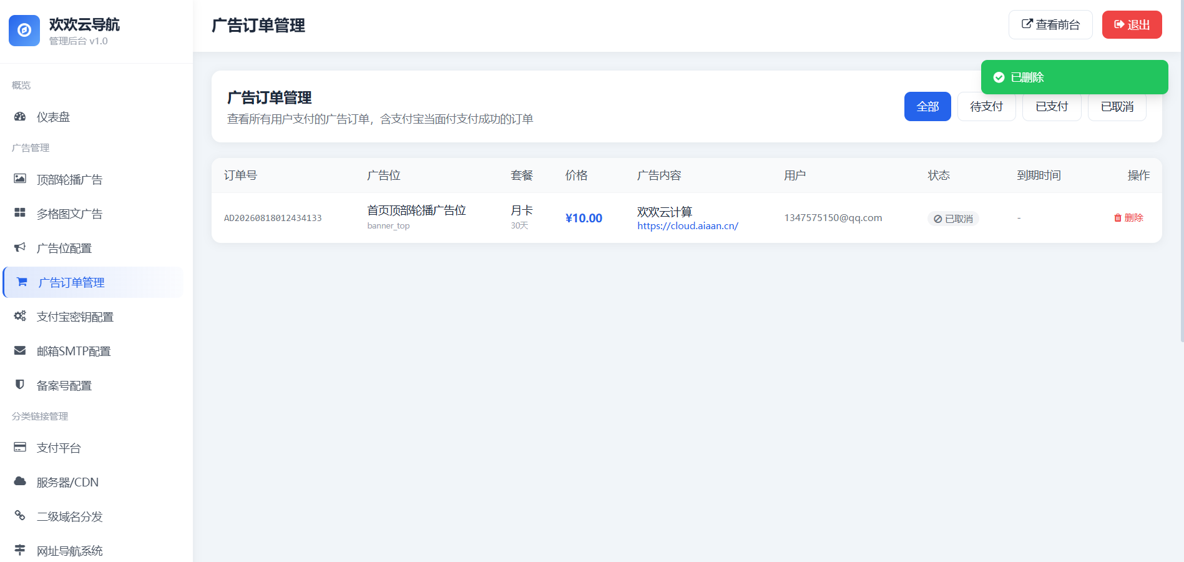This screenshot has width=1184, height=562.
Task: Open 广告位配置 in sidebar
Action: (x=94, y=248)
